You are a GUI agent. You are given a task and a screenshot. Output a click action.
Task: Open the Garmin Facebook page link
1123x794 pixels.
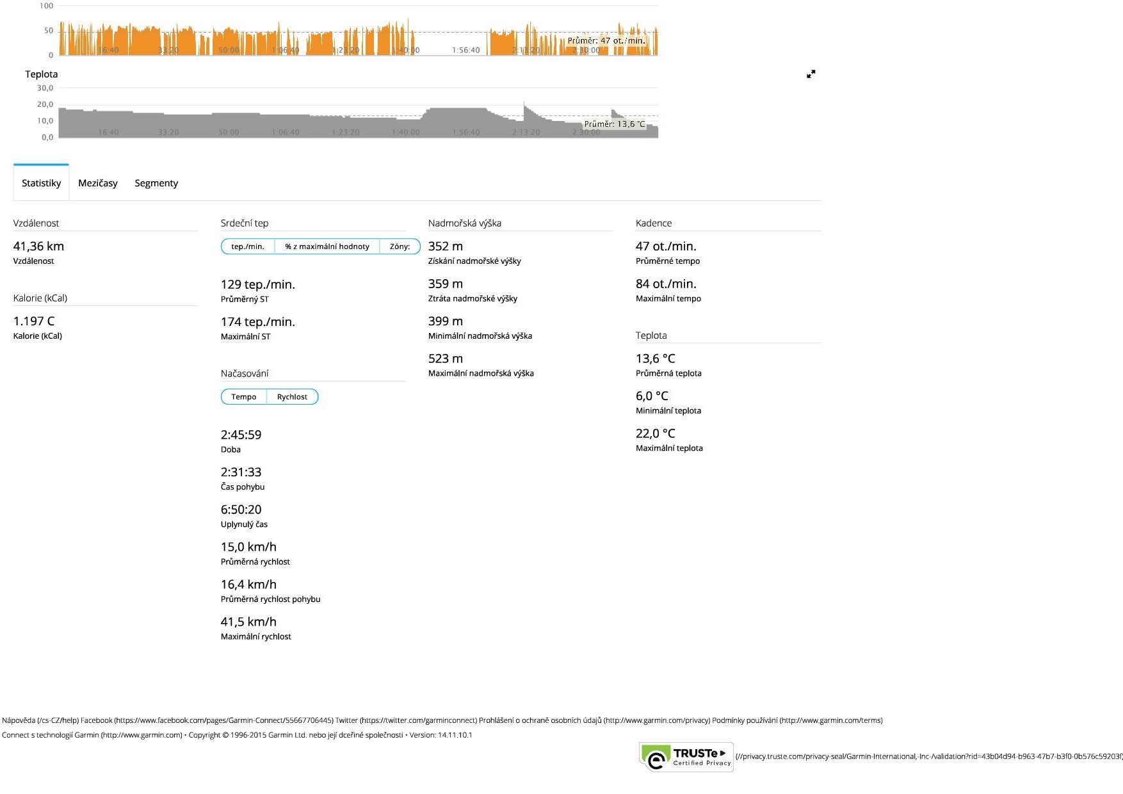207,720
